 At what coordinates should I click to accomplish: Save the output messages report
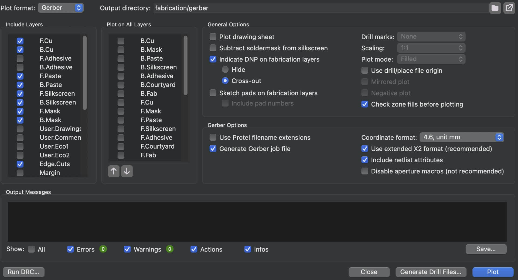[486, 249]
